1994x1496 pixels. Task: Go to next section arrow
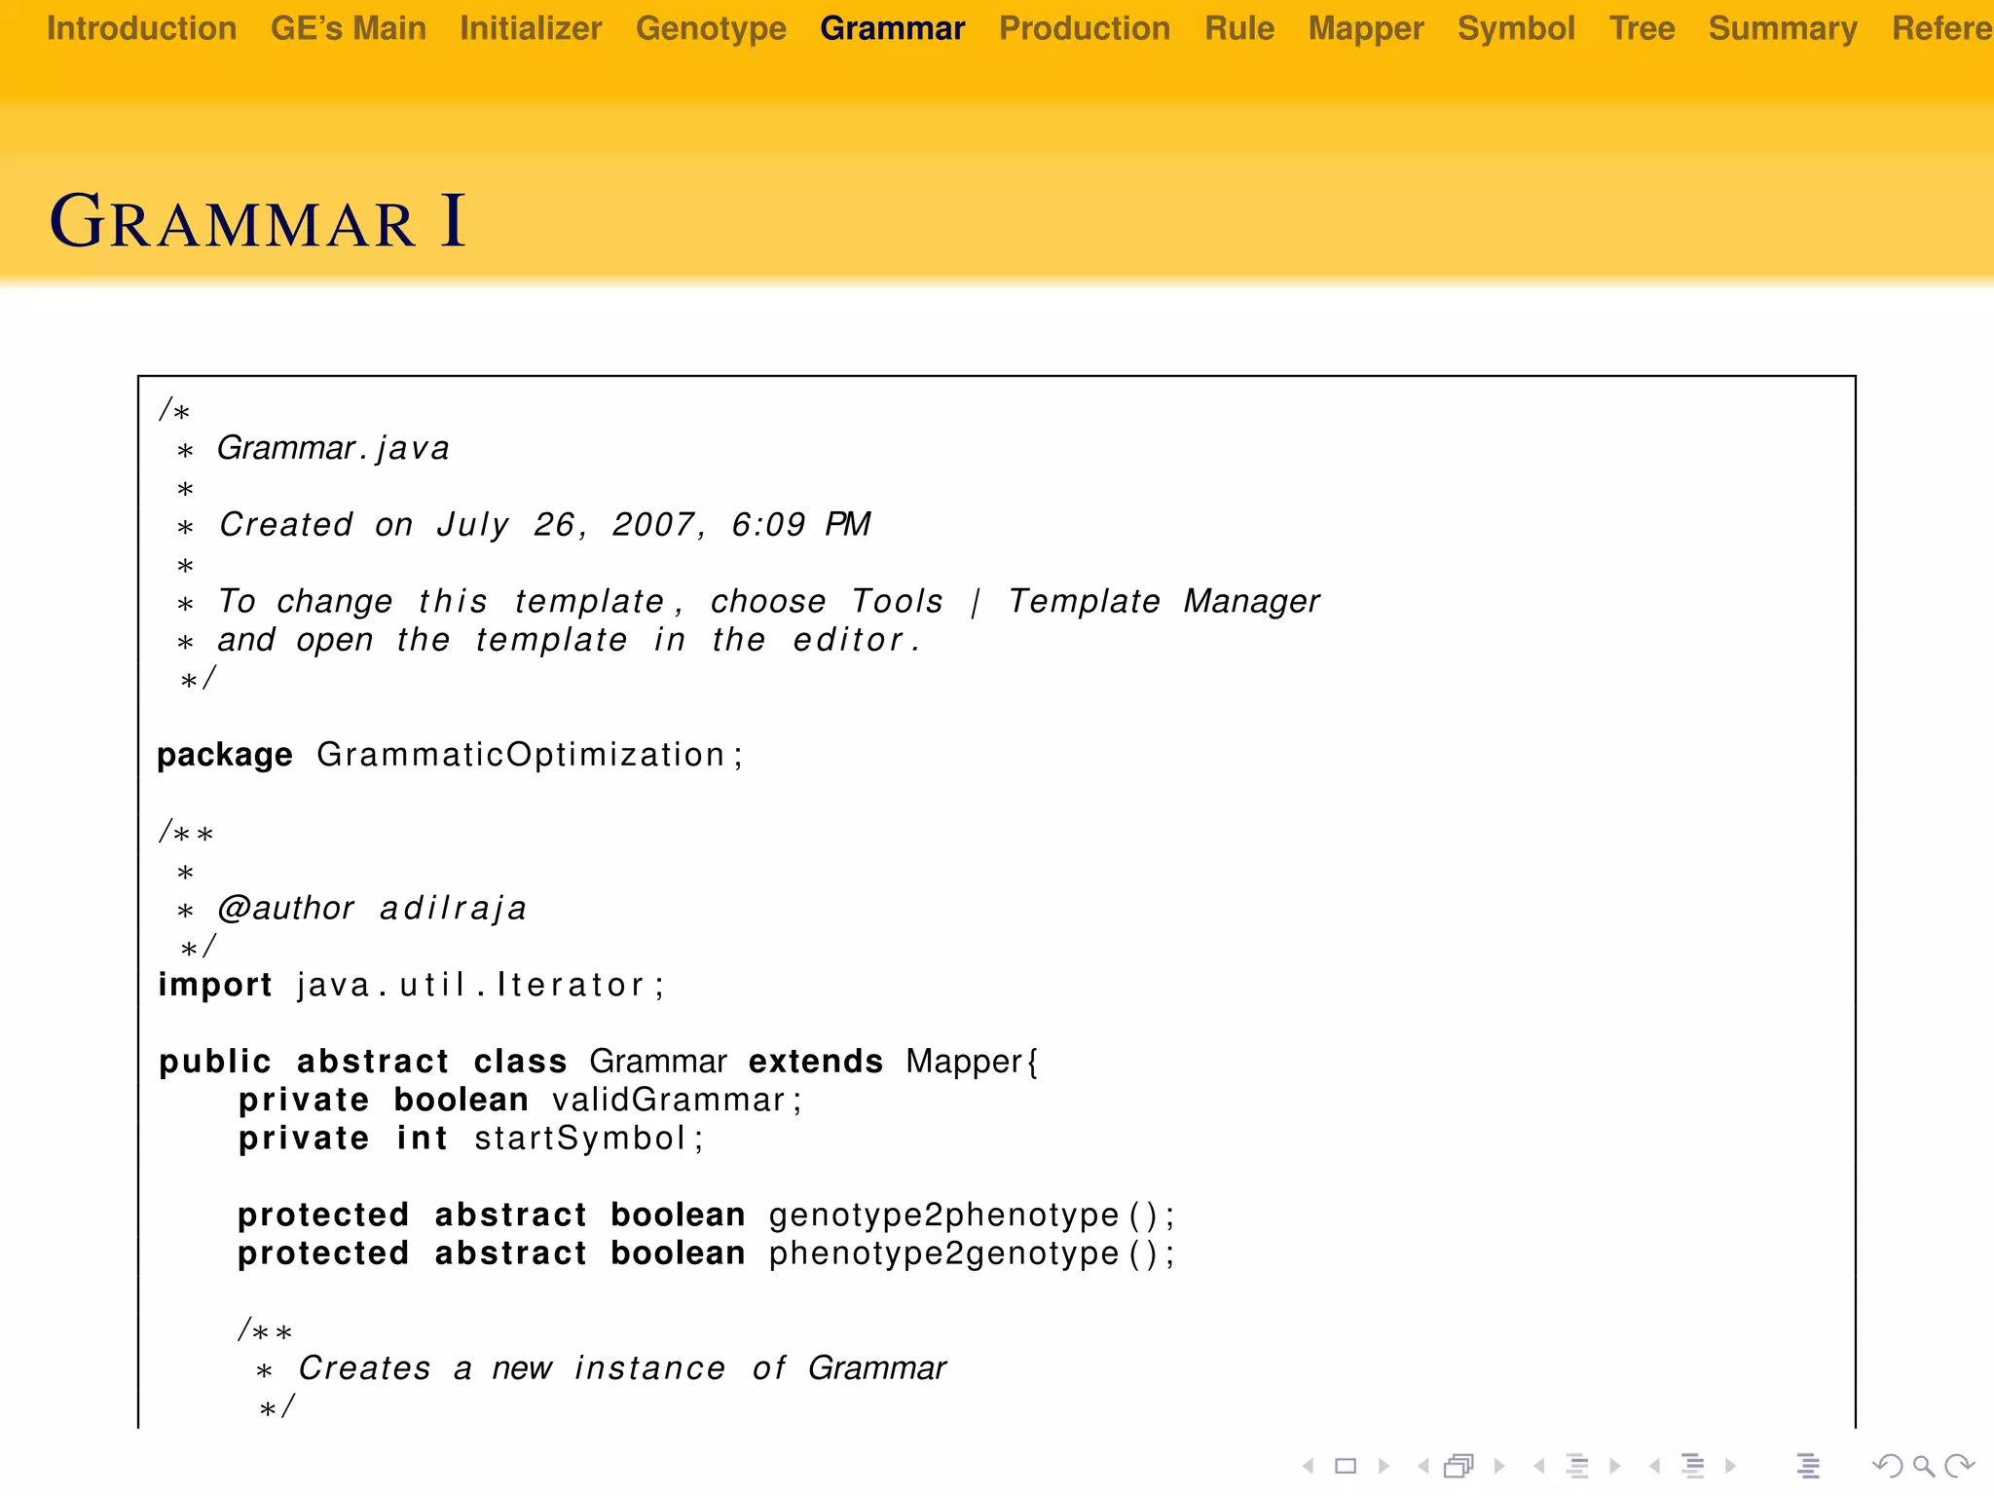[x=1730, y=1465]
